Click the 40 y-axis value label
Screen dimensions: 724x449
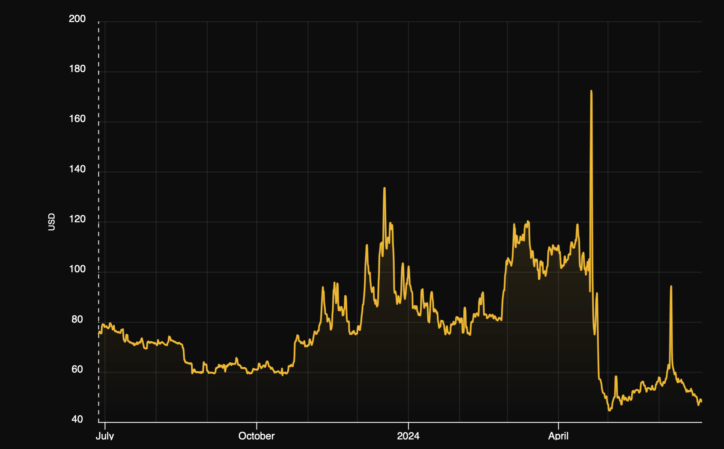[x=77, y=419]
